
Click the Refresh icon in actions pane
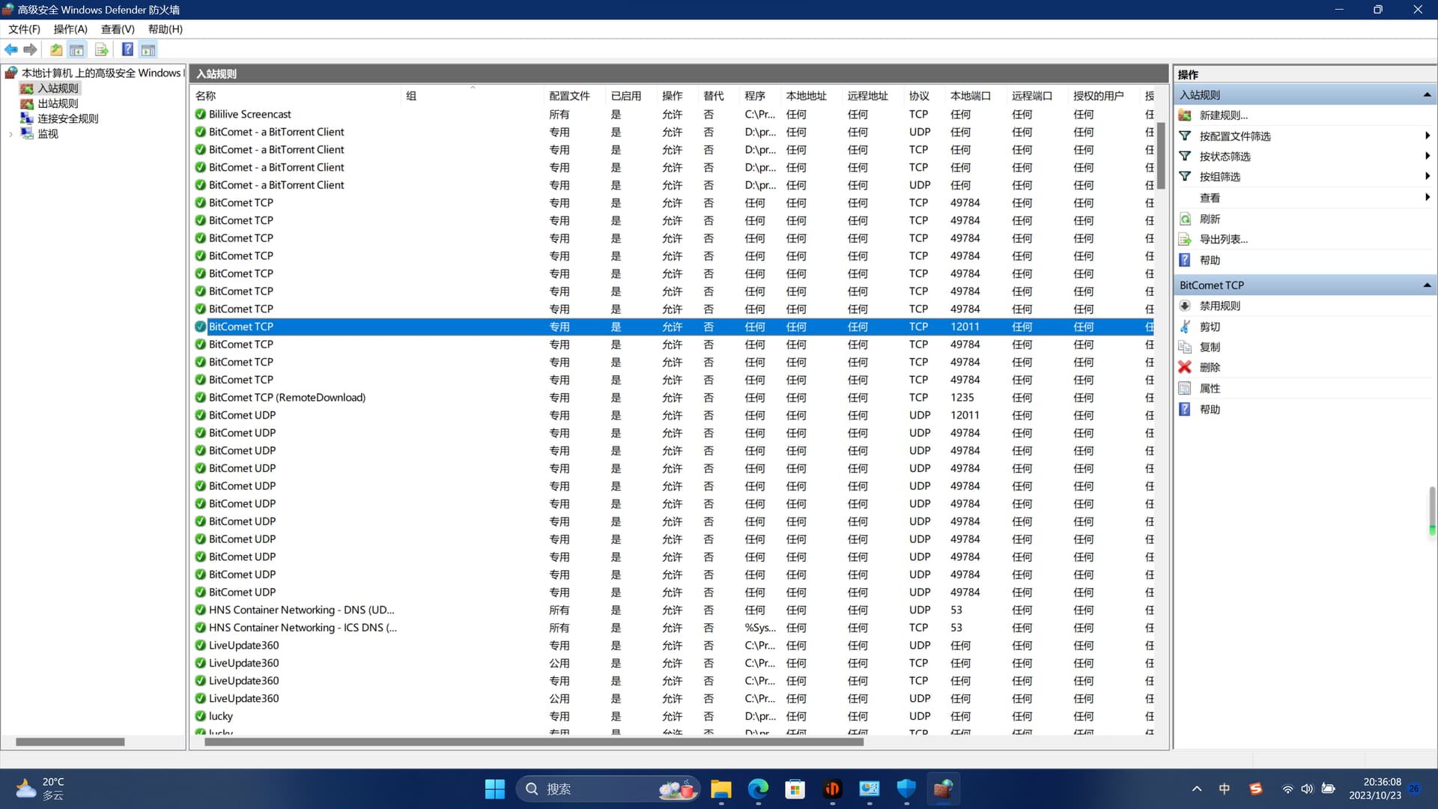click(x=1185, y=219)
